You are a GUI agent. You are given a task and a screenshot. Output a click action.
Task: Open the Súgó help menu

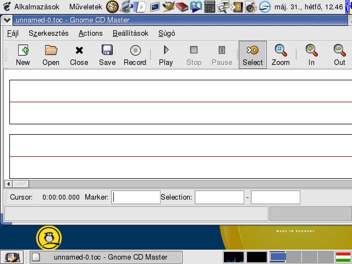167,33
